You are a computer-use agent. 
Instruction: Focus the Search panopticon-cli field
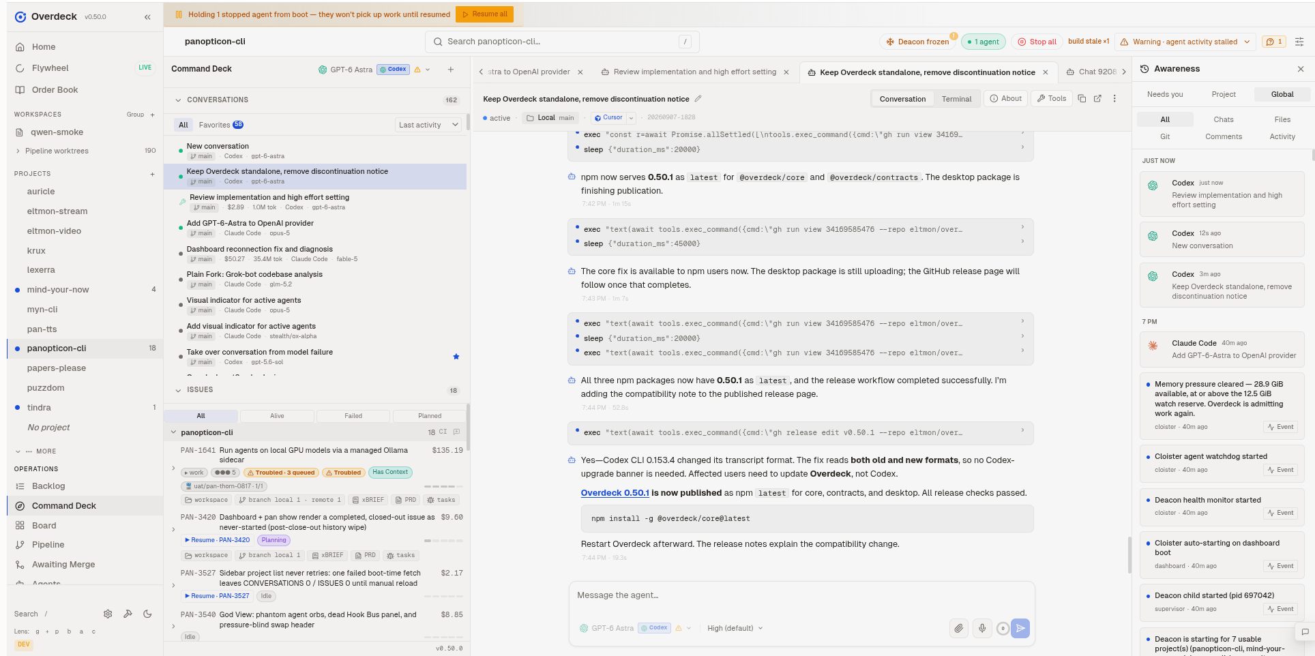[562, 42]
